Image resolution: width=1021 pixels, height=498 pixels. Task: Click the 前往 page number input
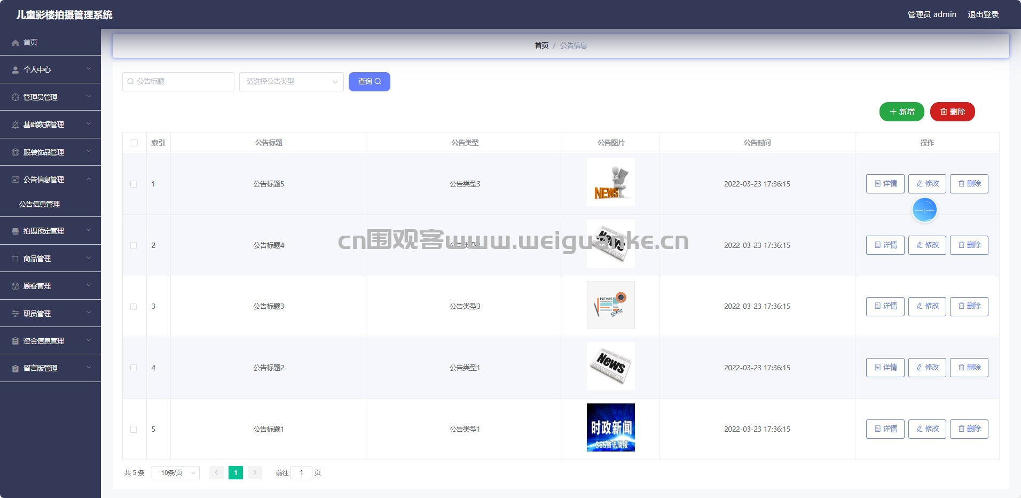click(301, 473)
